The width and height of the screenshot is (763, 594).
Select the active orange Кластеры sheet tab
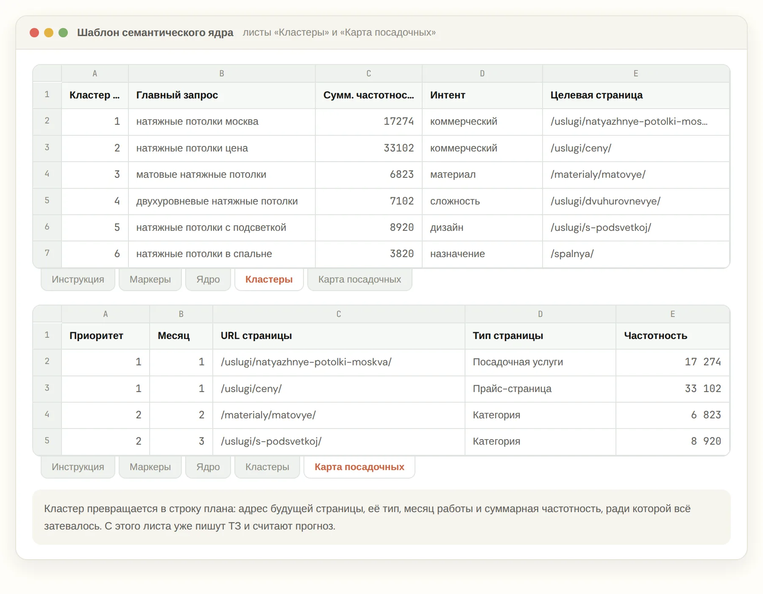tap(269, 280)
